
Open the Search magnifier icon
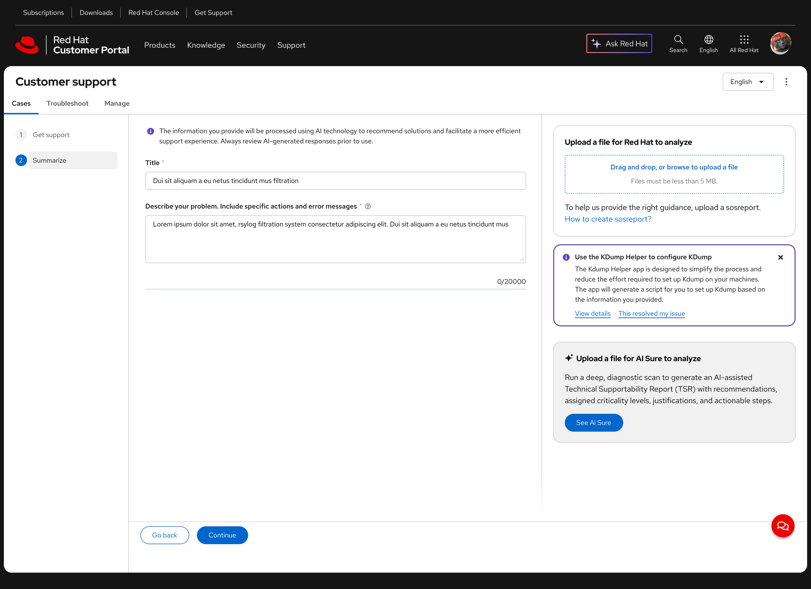(678, 39)
